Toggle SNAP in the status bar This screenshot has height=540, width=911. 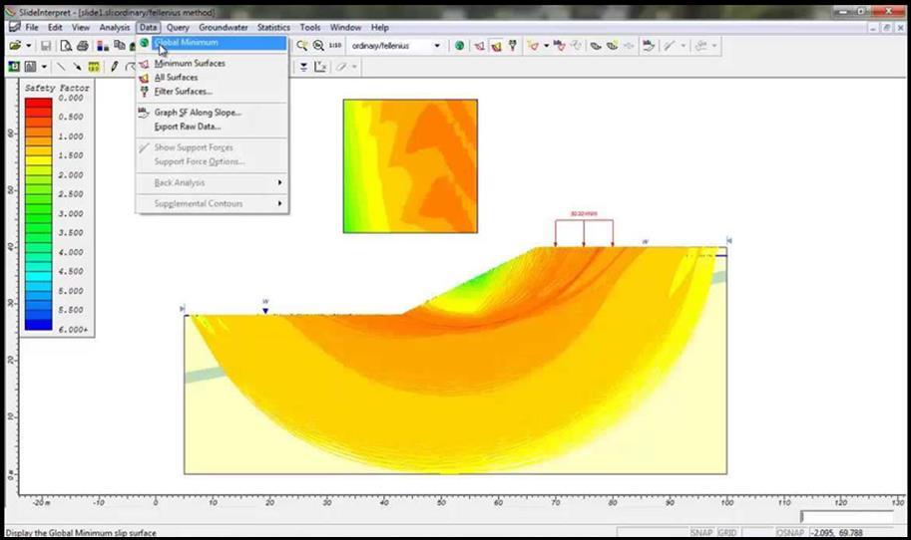701,532
